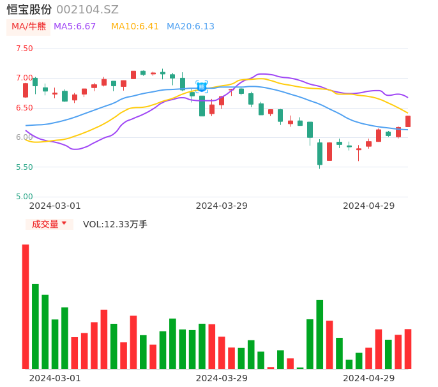Click the blue marker icon on the chart

point(202,87)
